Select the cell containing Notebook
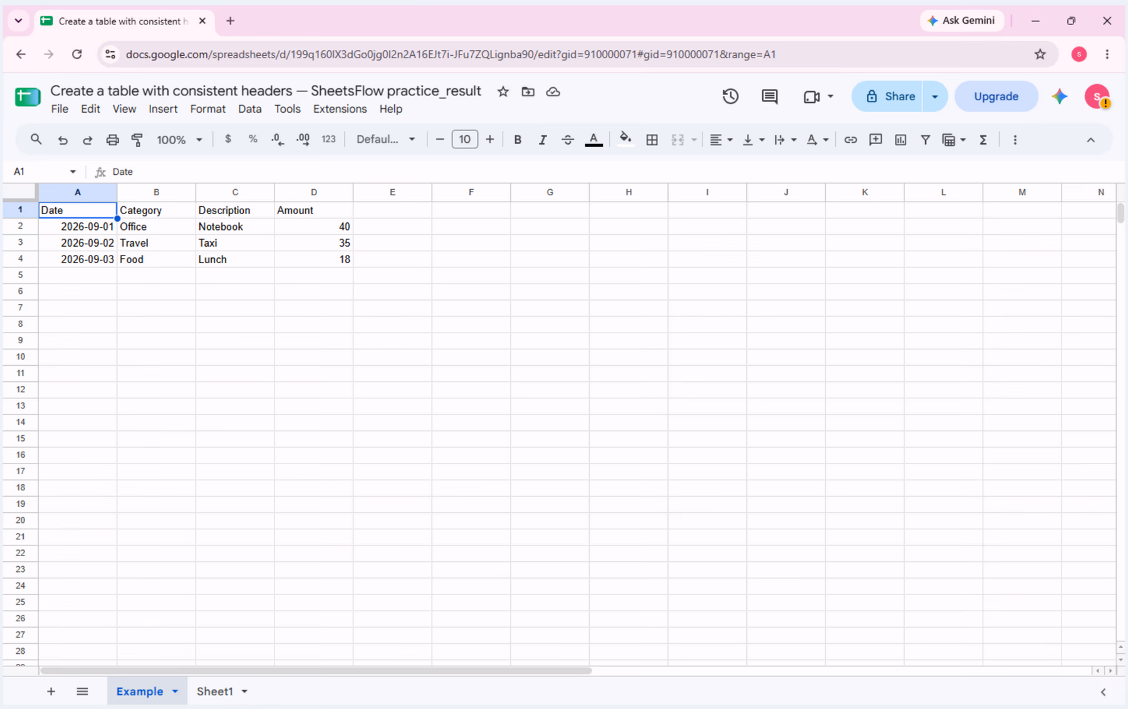Viewport: 1128px width, 709px height. coord(235,227)
